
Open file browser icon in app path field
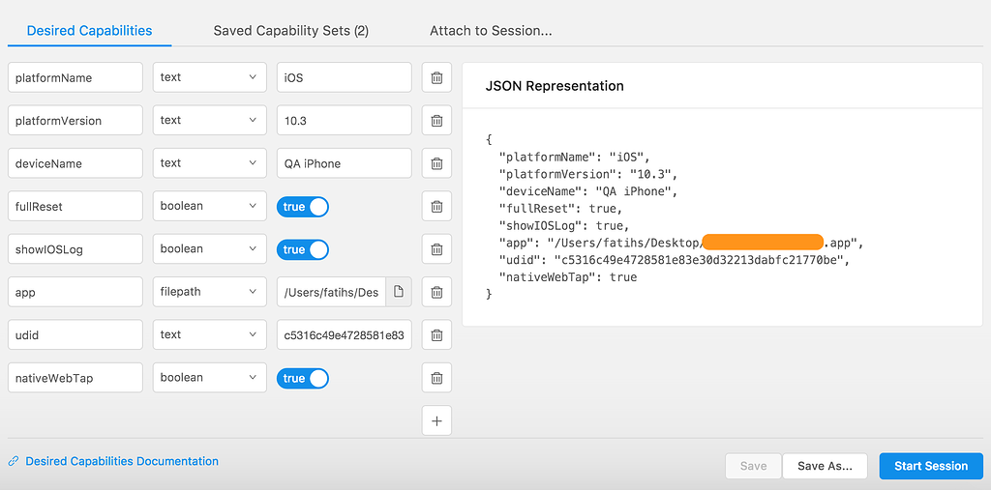(x=398, y=293)
